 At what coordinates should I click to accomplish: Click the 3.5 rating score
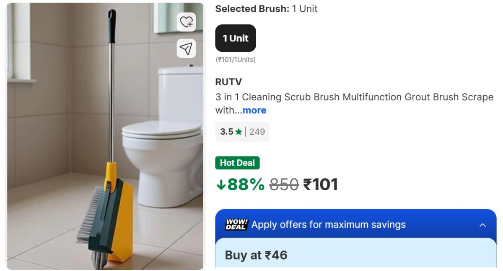coord(226,132)
